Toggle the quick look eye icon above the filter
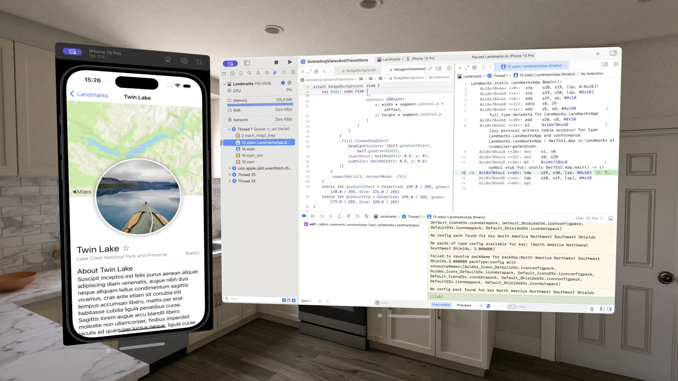The image size is (678, 381). (x=320, y=301)
